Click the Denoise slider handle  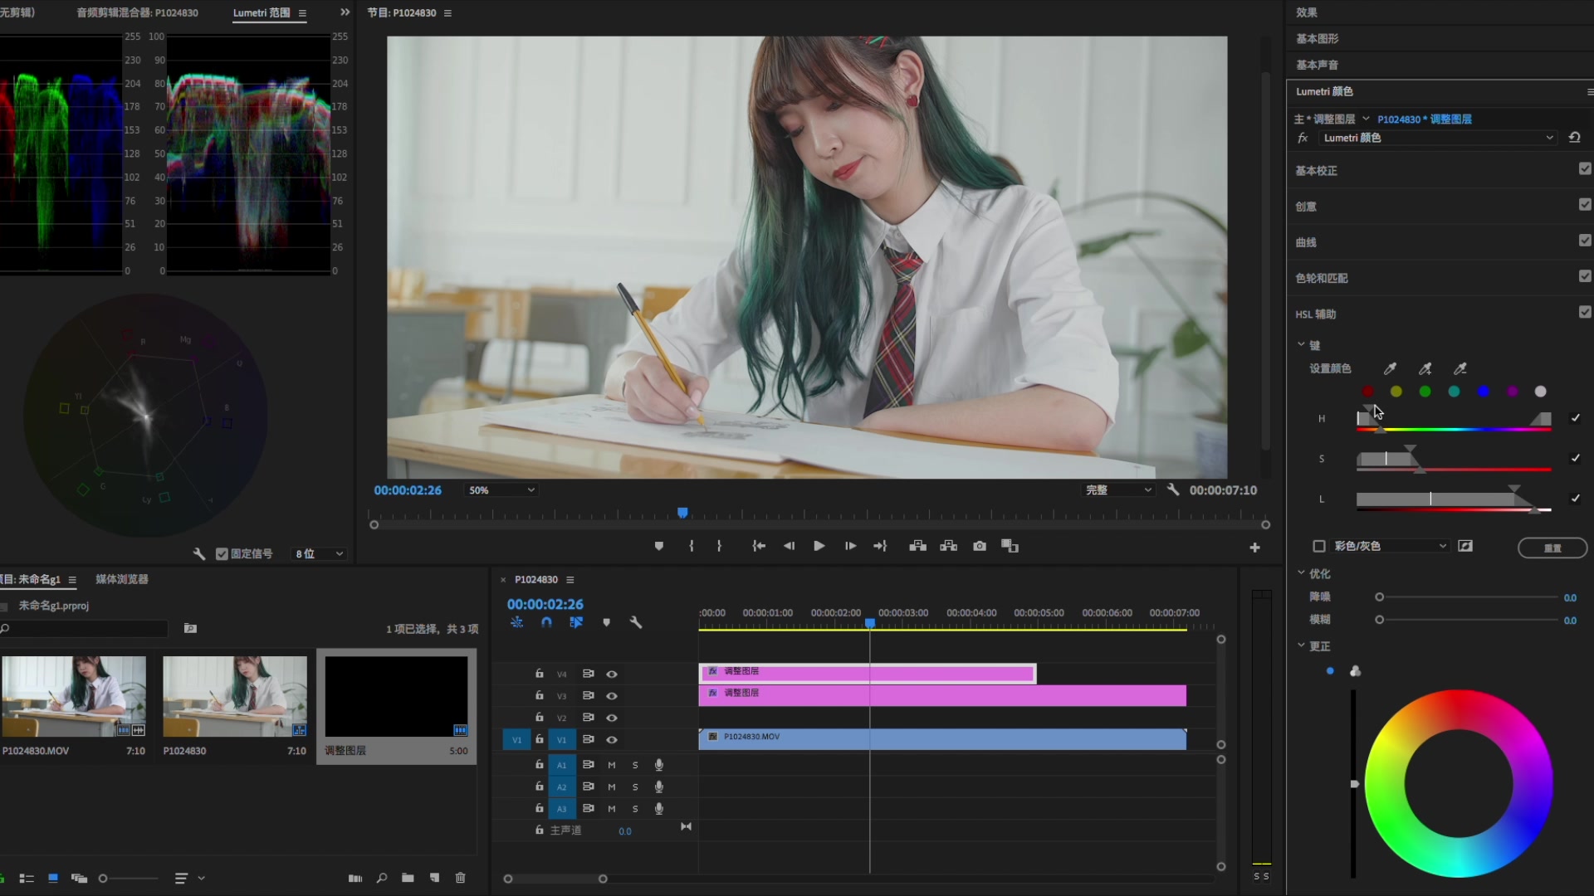(1379, 597)
